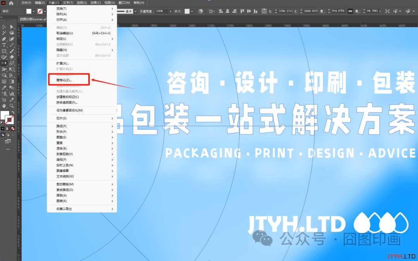418x261 pixels.
Task: Open 选择(S) menu
Action: (x=82, y=3)
